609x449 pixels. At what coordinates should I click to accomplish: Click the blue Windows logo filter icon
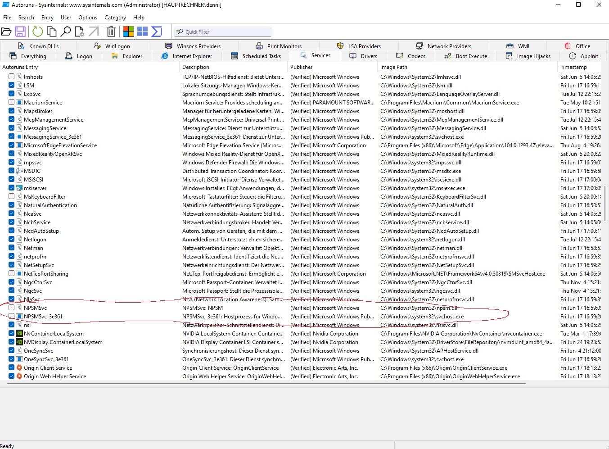[x=143, y=32]
